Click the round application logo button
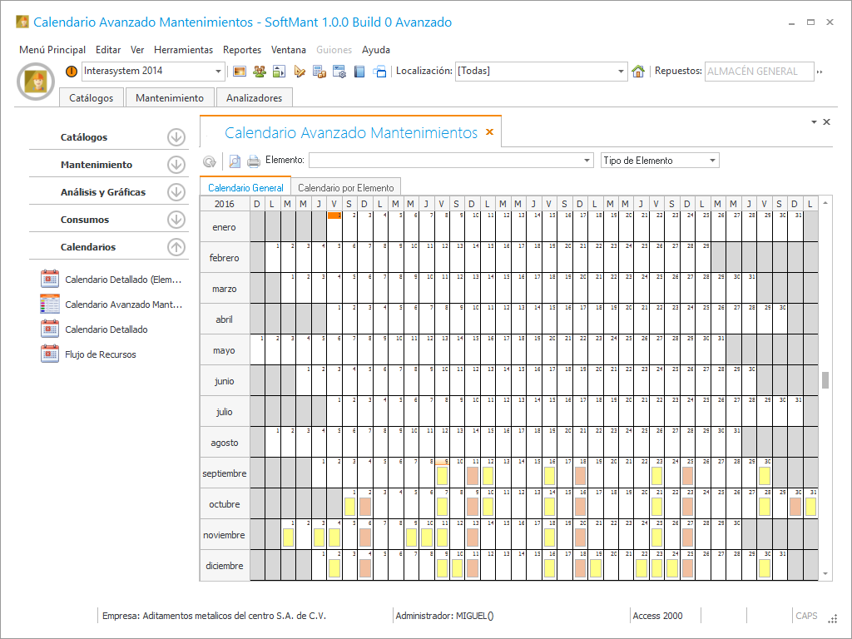 36,81
